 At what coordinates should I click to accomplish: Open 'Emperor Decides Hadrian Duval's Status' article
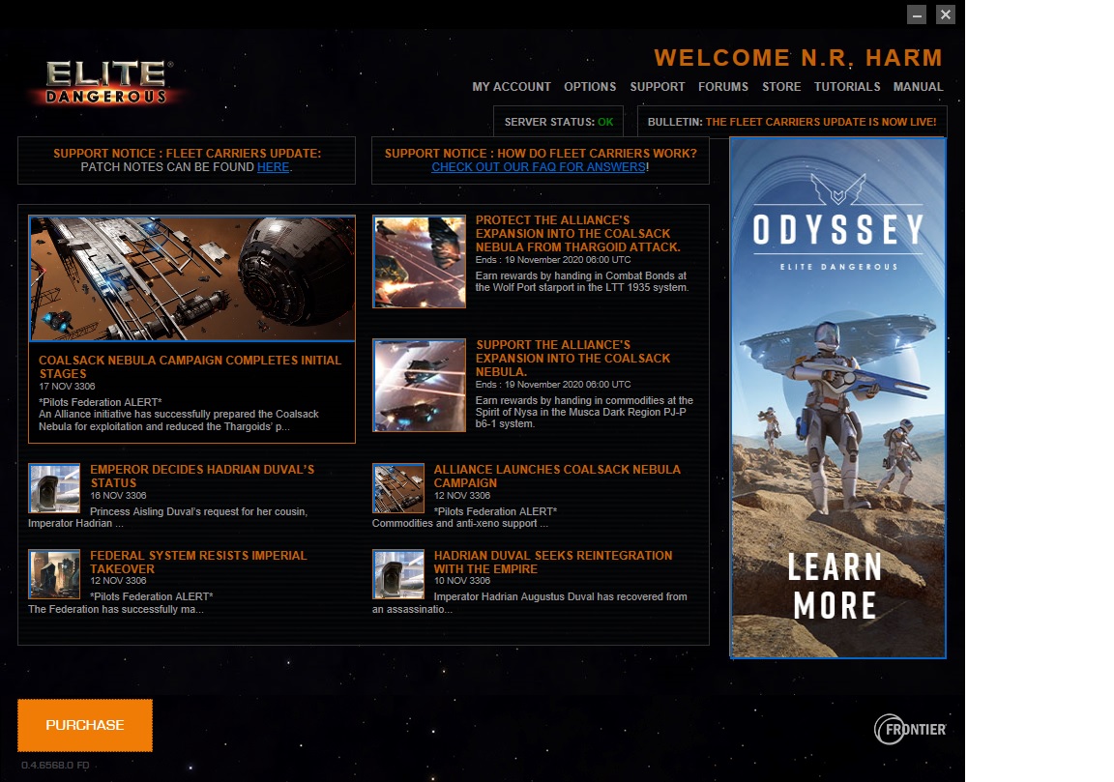coord(202,476)
